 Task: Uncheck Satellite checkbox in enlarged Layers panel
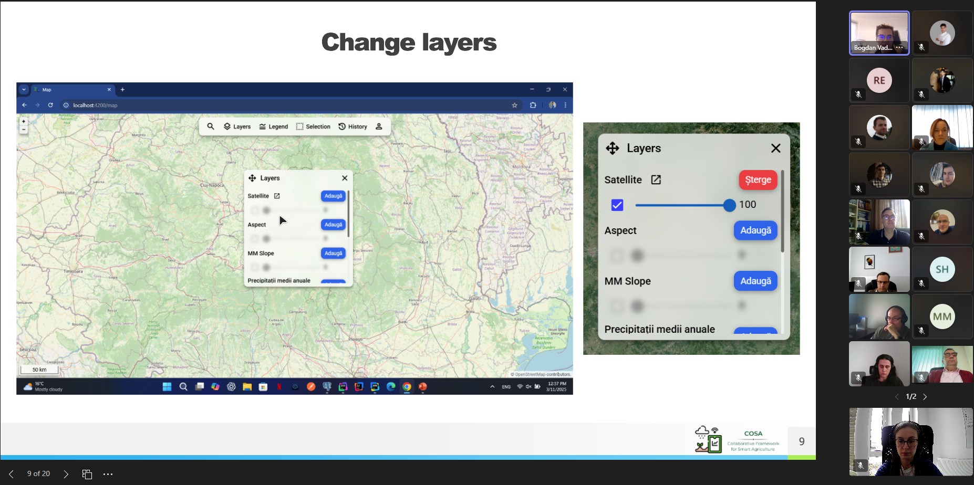[x=617, y=205]
